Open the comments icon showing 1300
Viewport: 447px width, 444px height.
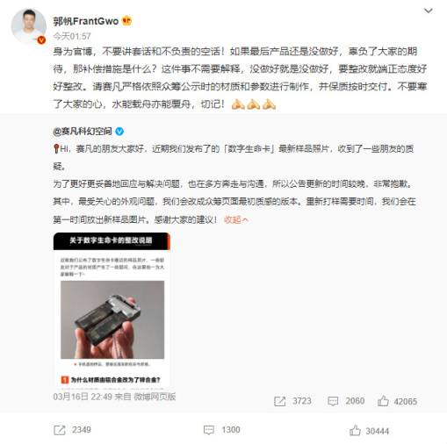click(209, 430)
